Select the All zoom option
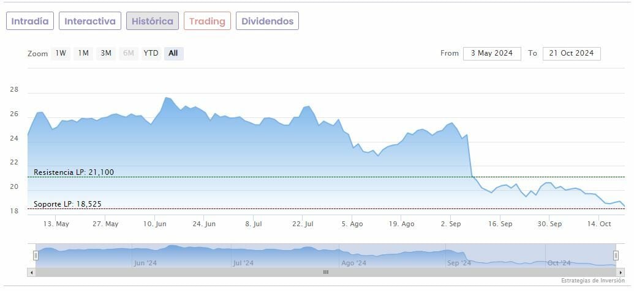Screen dimensions: 634x291 173,53
